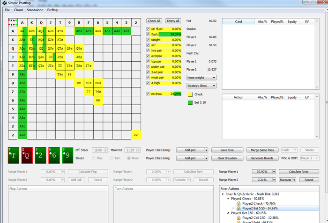Select the Queen of hearts board card
This screenshot has width=328, height=223.
point(27,155)
